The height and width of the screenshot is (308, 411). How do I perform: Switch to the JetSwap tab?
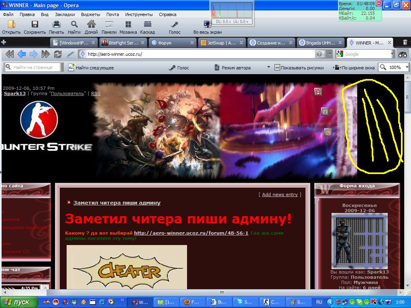pos(222,43)
